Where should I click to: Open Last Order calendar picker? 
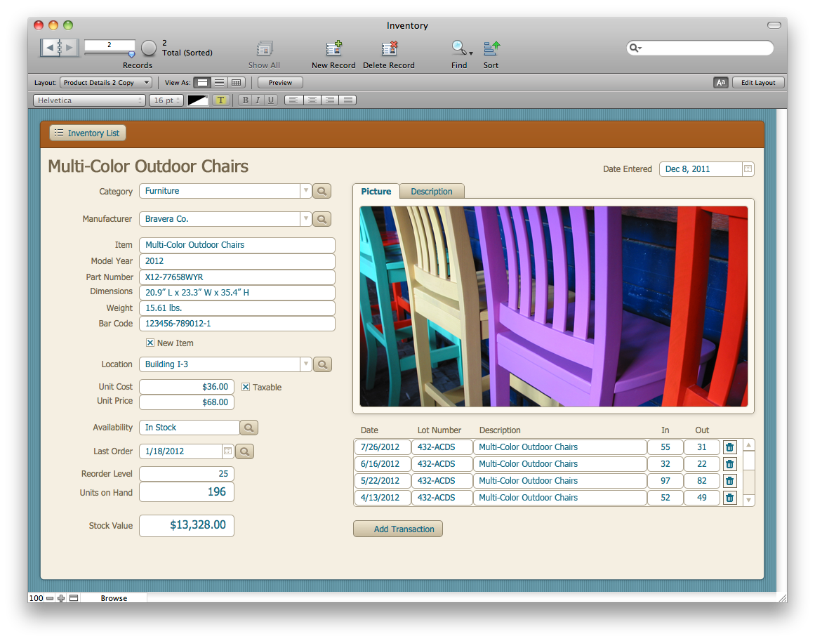227,451
